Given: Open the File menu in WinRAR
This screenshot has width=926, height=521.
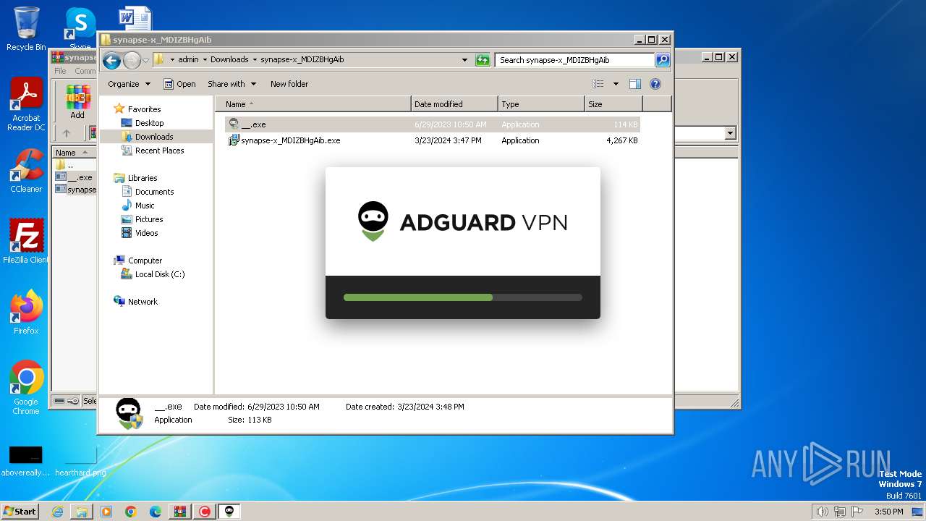Looking at the screenshot, I should (x=60, y=71).
